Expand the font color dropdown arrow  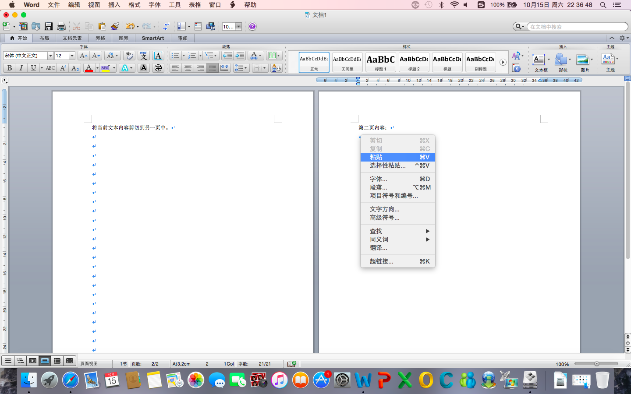(97, 68)
